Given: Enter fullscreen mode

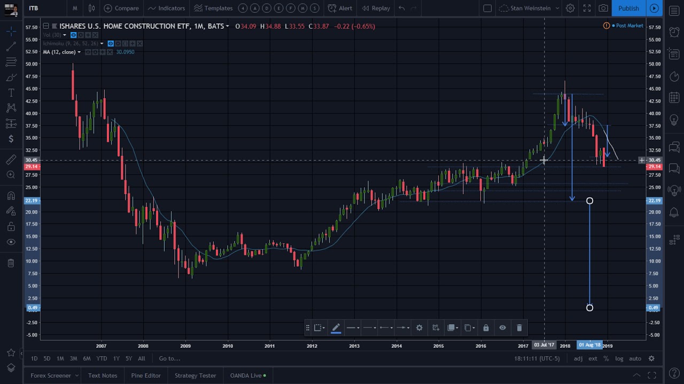Looking at the screenshot, I should pyautogui.click(x=587, y=8).
